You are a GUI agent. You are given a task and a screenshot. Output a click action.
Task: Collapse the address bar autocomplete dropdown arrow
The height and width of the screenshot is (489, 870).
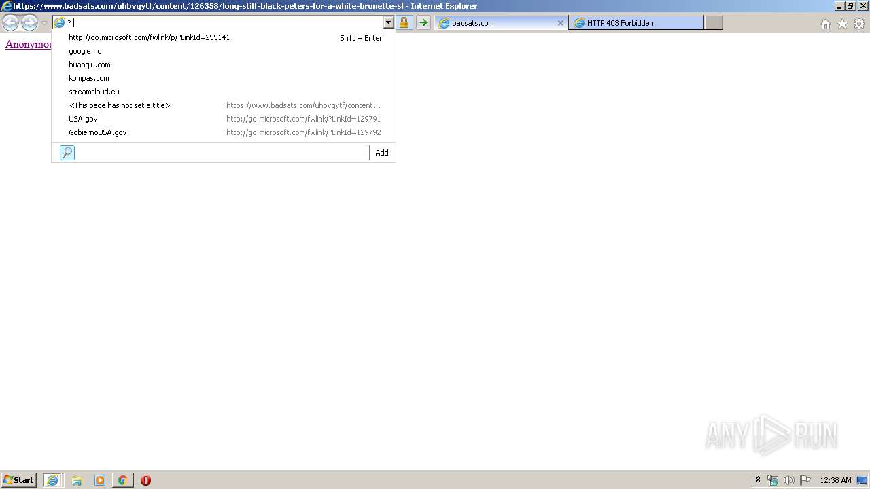389,22
